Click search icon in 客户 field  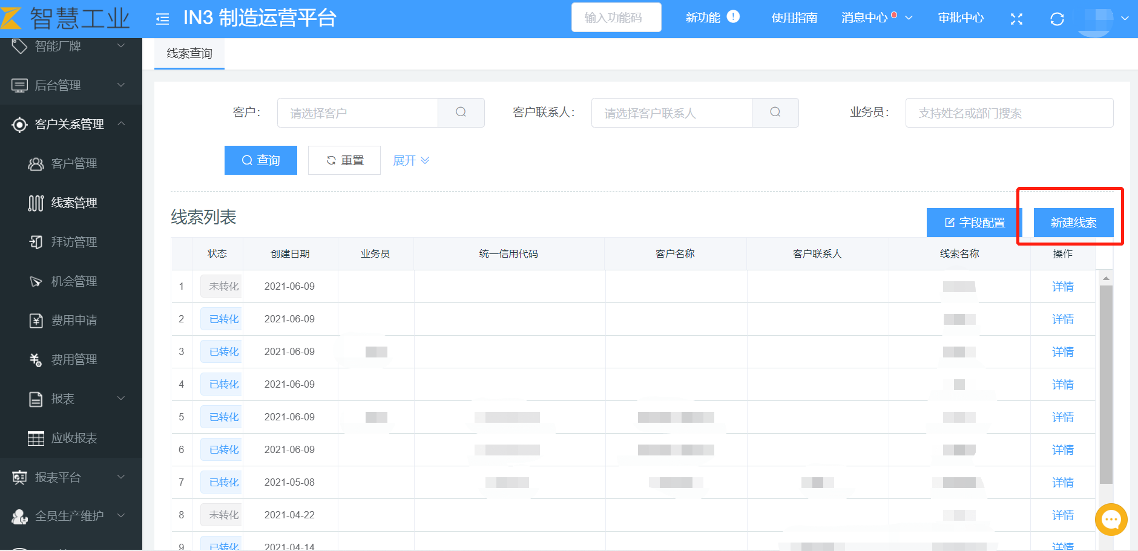click(x=461, y=112)
